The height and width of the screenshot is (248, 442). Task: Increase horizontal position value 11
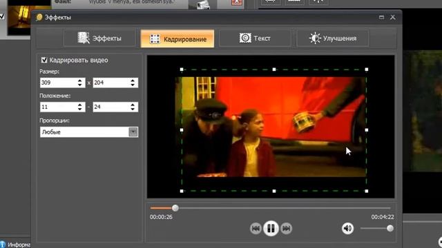80,105
